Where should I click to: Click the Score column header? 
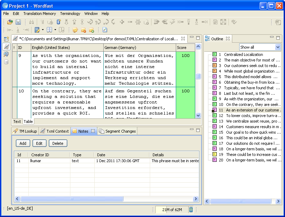coord(185,48)
